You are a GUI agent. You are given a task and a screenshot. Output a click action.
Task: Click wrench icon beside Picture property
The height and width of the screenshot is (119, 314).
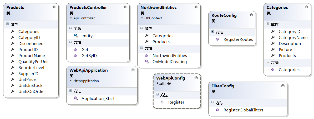click(273, 49)
